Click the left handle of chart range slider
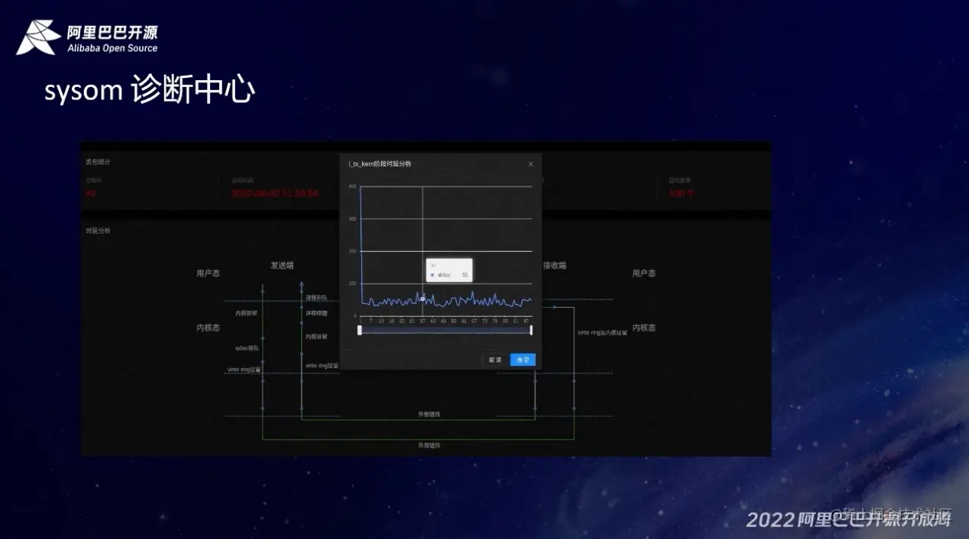Viewport: 969px width, 539px height. (360, 330)
